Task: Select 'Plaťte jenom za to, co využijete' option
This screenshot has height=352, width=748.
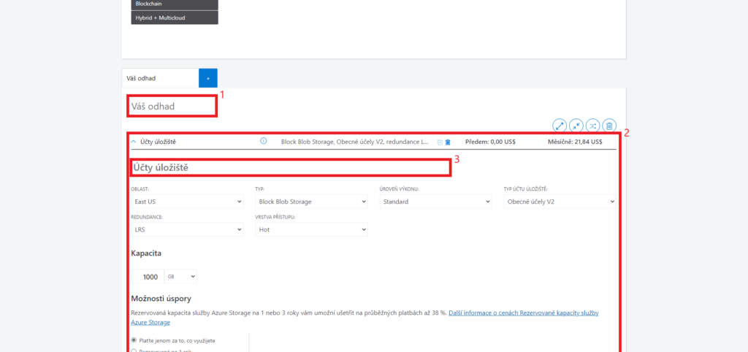Action: [x=134, y=340]
